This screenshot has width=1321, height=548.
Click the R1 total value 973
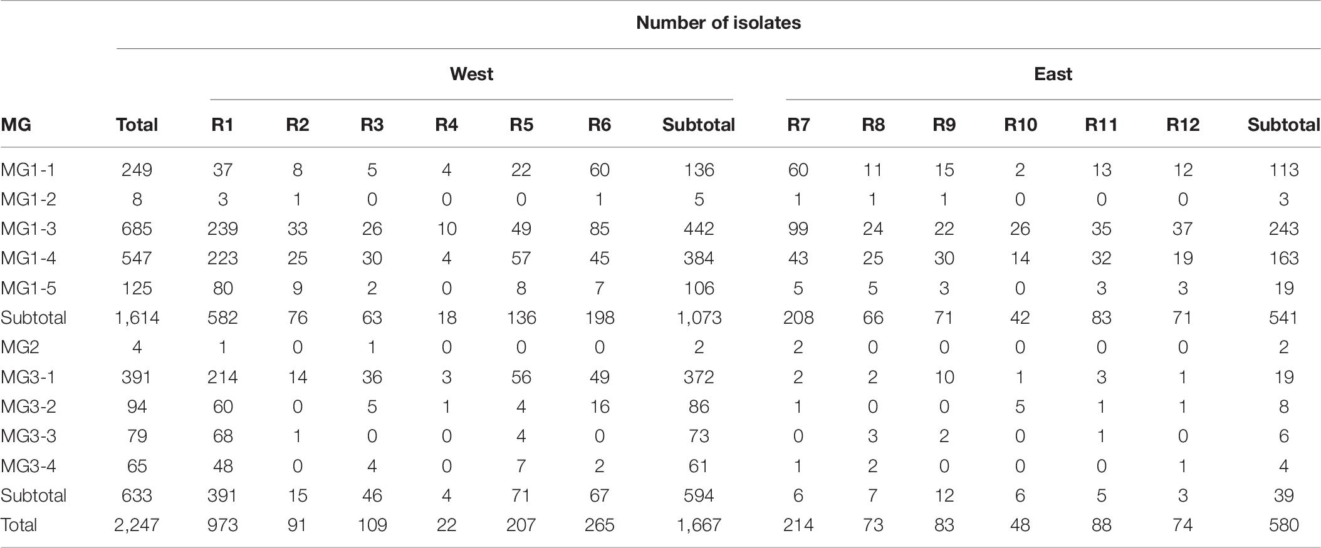(222, 525)
